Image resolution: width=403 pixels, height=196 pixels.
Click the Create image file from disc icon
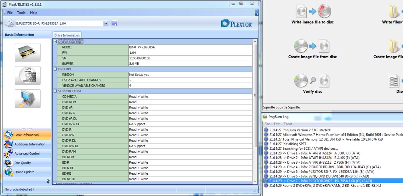coord(312,46)
